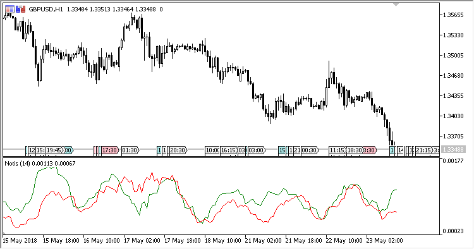Click the GBPUSD,H1 chart title text
The image size is (474, 249).
click(46, 9)
